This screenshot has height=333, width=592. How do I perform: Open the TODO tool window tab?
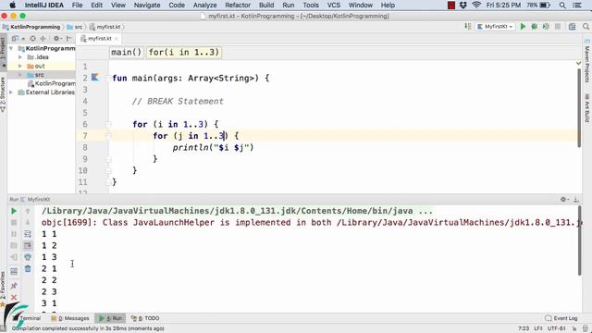point(145,318)
